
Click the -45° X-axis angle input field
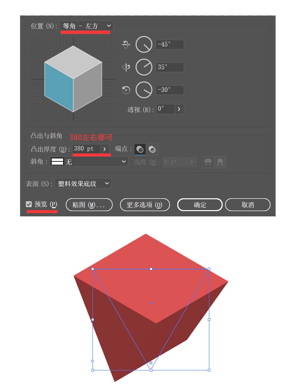point(170,44)
